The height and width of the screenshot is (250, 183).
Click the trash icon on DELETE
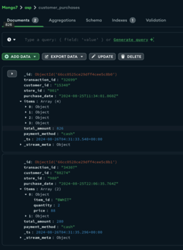(x=123, y=56)
